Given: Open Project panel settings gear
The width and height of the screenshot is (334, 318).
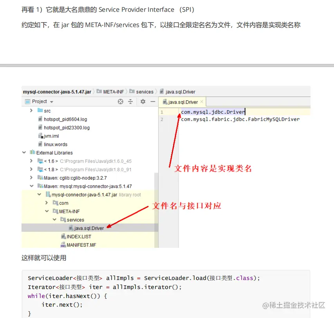Looking at the screenshot, I should click(143, 102).
